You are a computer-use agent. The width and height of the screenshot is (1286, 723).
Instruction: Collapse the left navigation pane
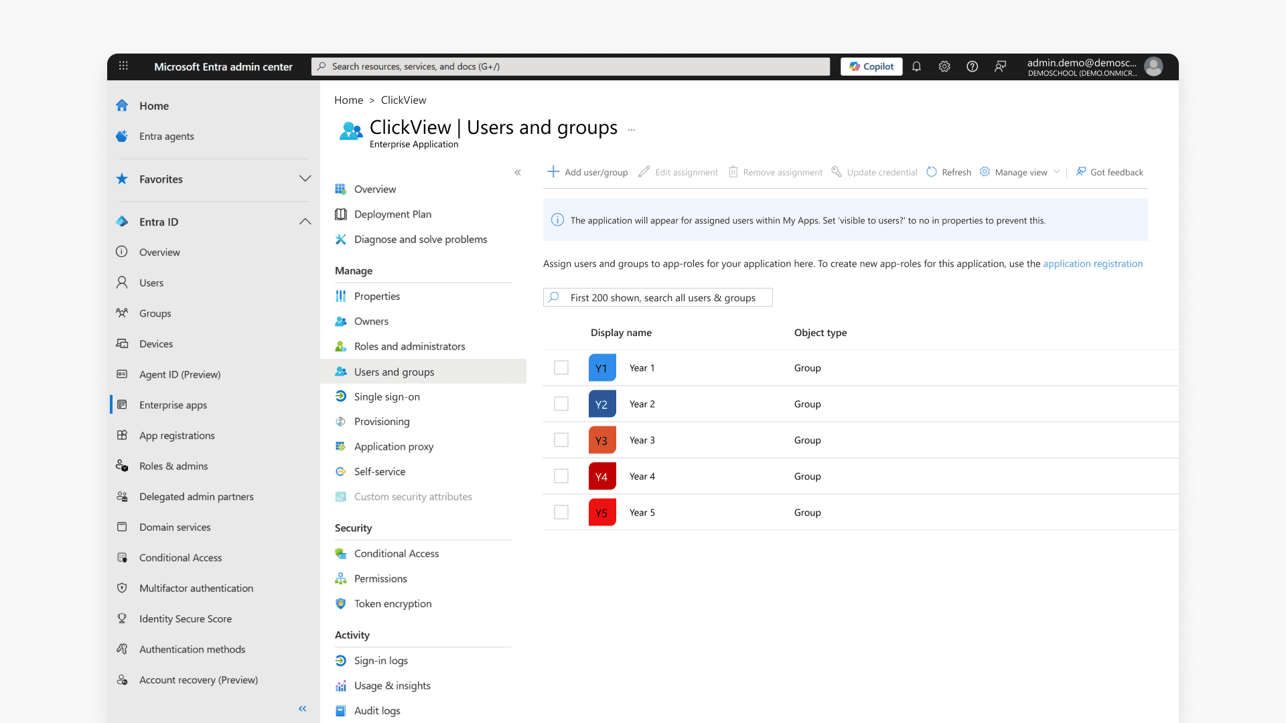coord(303,708)
